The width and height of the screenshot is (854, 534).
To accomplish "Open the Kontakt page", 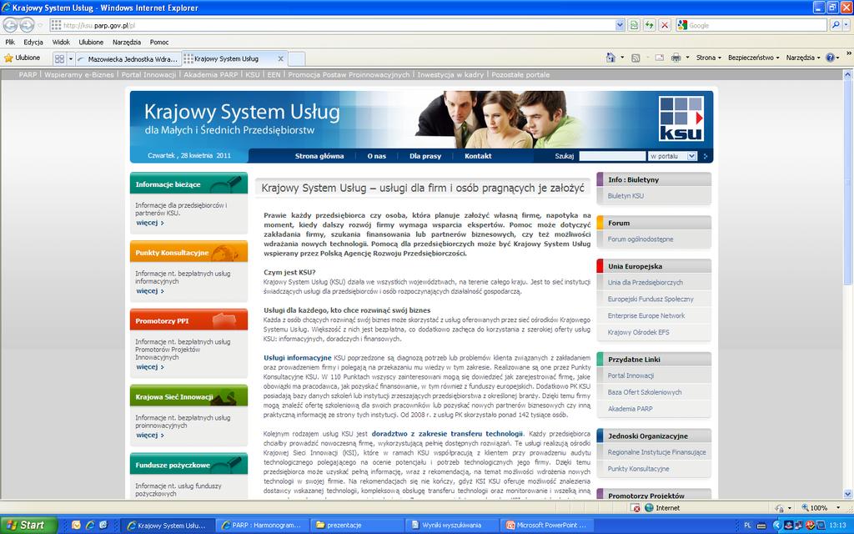I will 478,156.
